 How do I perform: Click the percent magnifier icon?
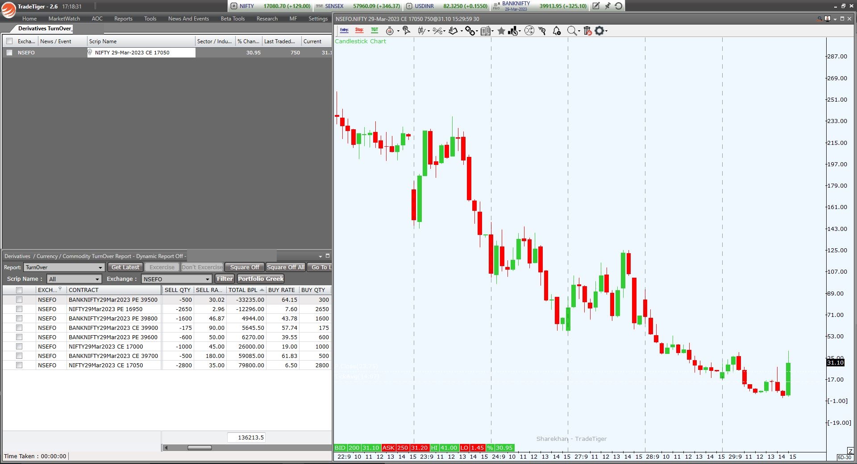(542, 31)
